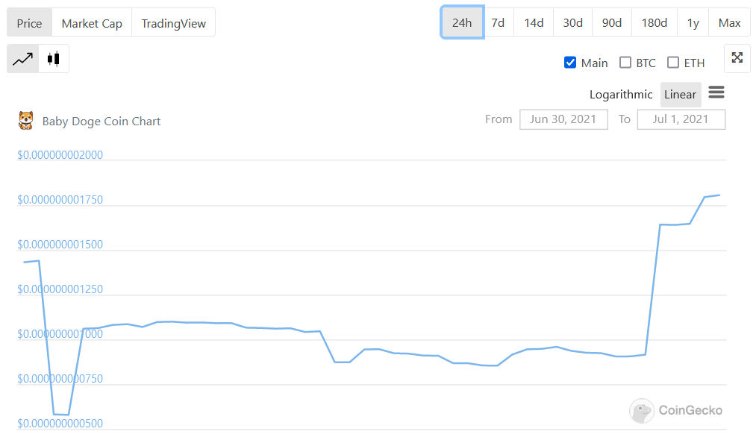Enable the BTC price overlay
The image size is (756, 443).
625,63
